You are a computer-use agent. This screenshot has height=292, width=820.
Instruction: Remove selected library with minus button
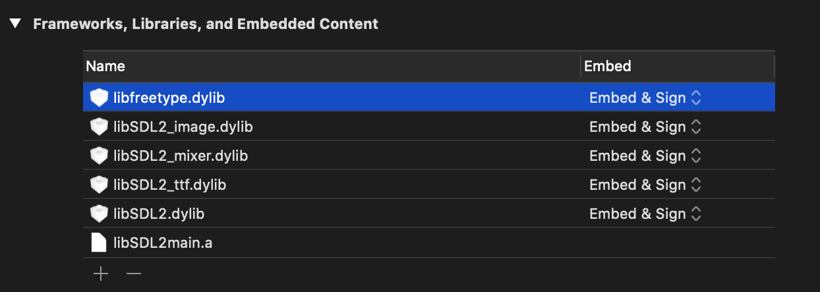point(134,274)
